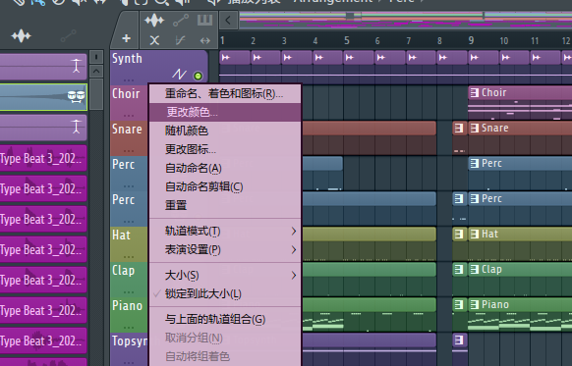Open the 表演设置(P) submenu
The width and height of the screenshot is (572, 366).
(225, 250)
